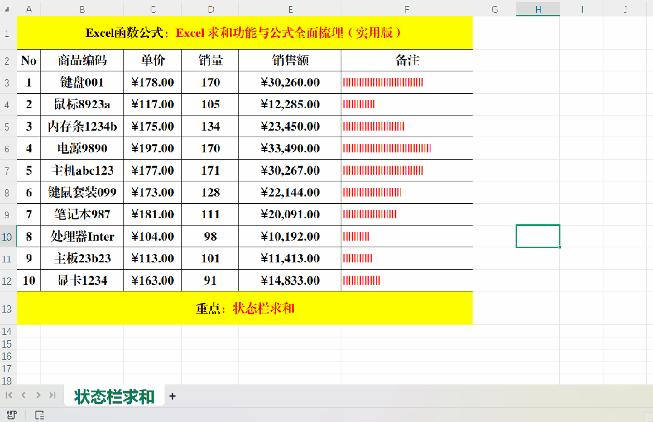Select column E header

(290, 9)
